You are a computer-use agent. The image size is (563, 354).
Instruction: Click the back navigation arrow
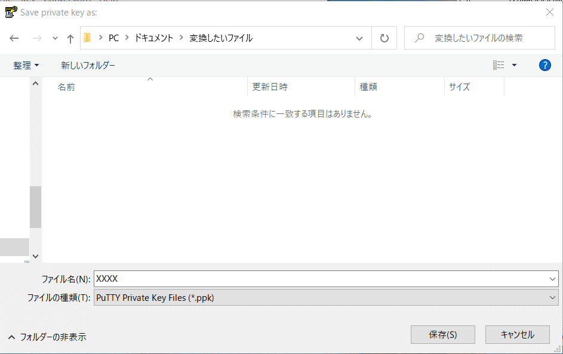14,38
